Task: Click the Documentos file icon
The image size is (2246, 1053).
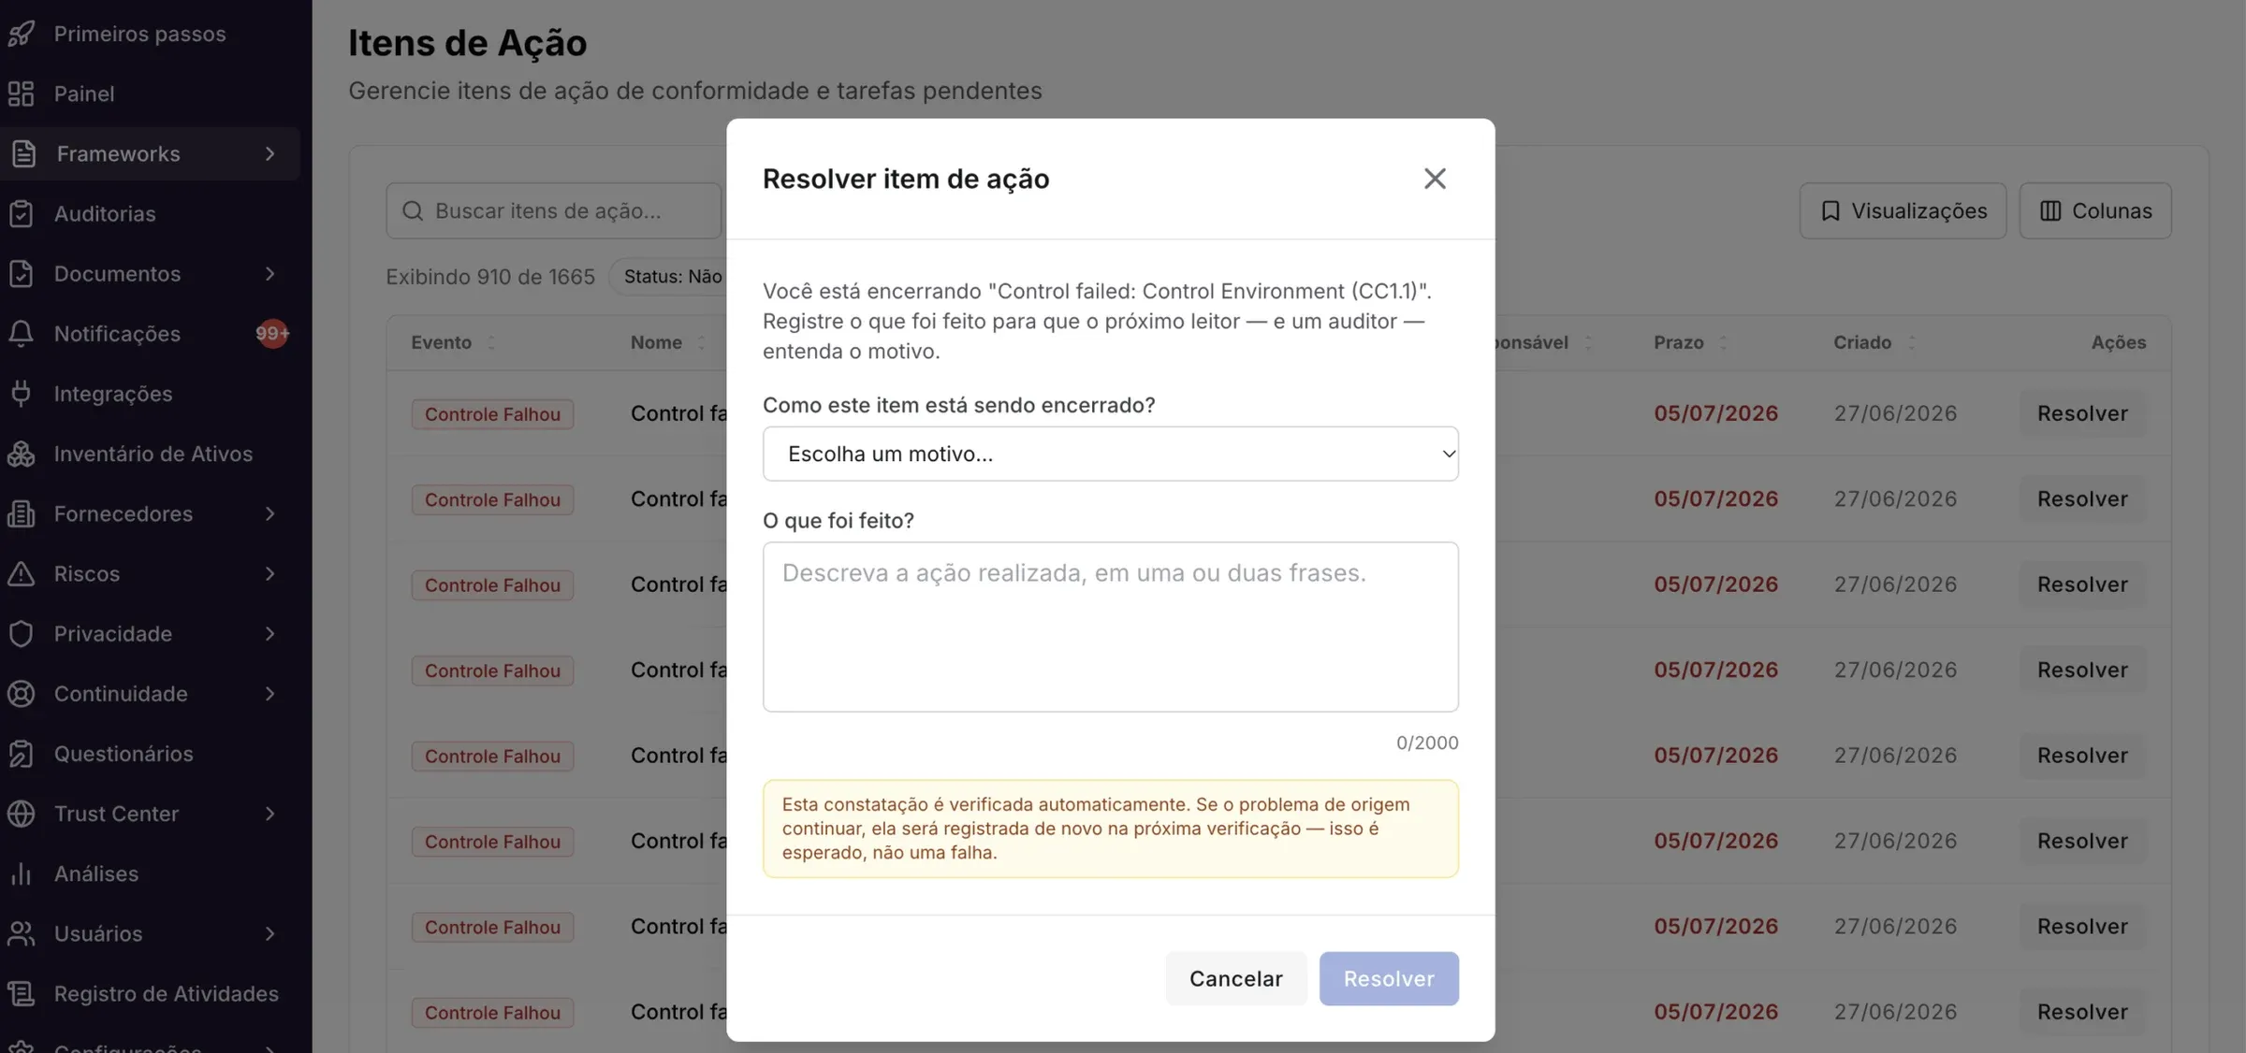Action: click(21, 273)
